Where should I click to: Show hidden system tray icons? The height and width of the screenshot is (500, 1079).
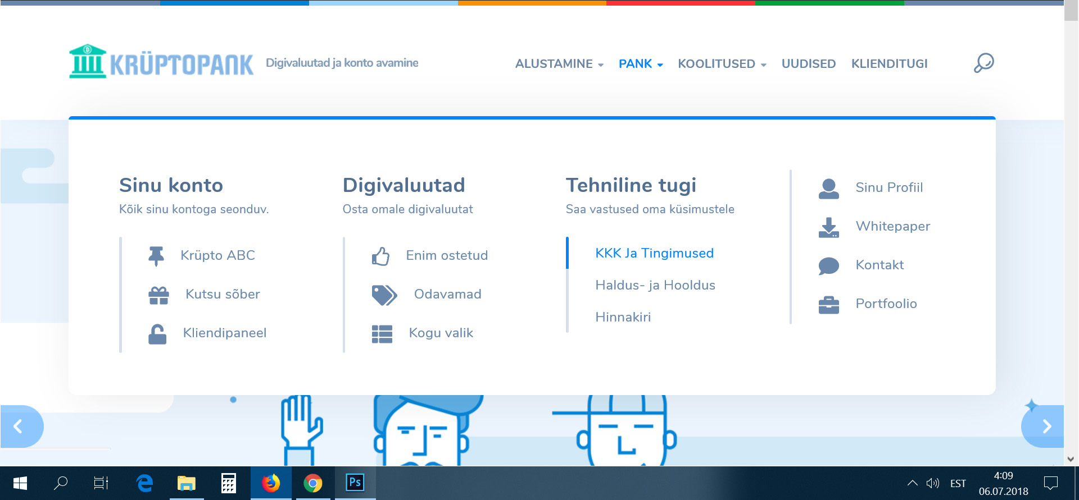(913, 483)
